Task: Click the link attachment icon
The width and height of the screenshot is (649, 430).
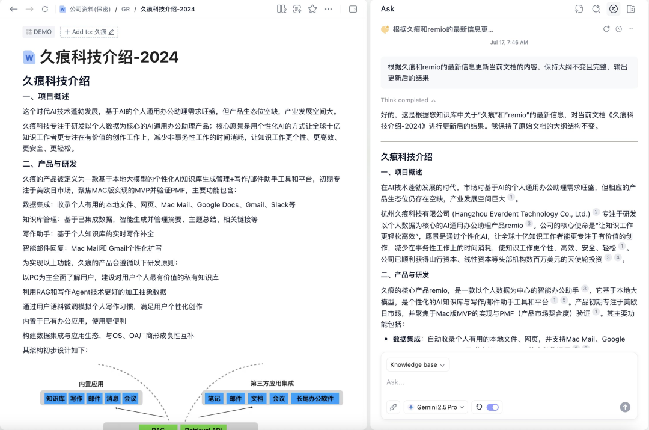Action: [x=393, y=407]
